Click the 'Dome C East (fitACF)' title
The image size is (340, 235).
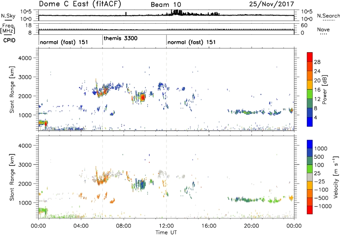click(x=80, y=4)
